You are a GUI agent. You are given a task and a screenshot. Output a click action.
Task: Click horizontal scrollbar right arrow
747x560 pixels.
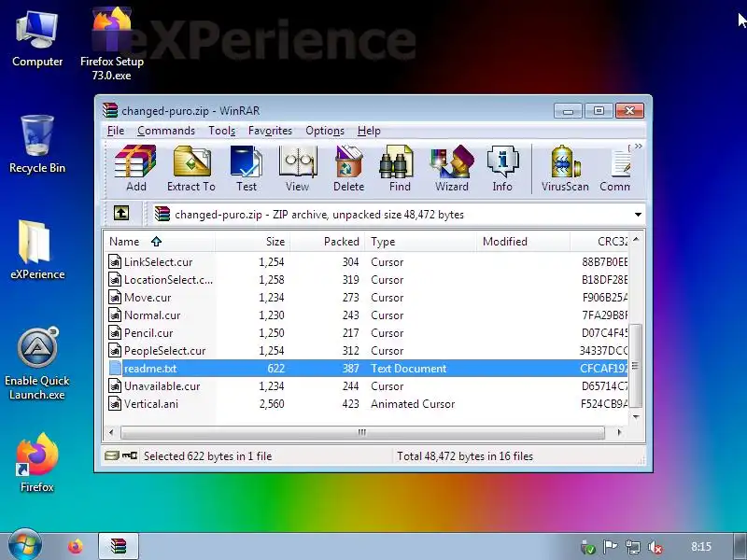(x=619, y=432)
